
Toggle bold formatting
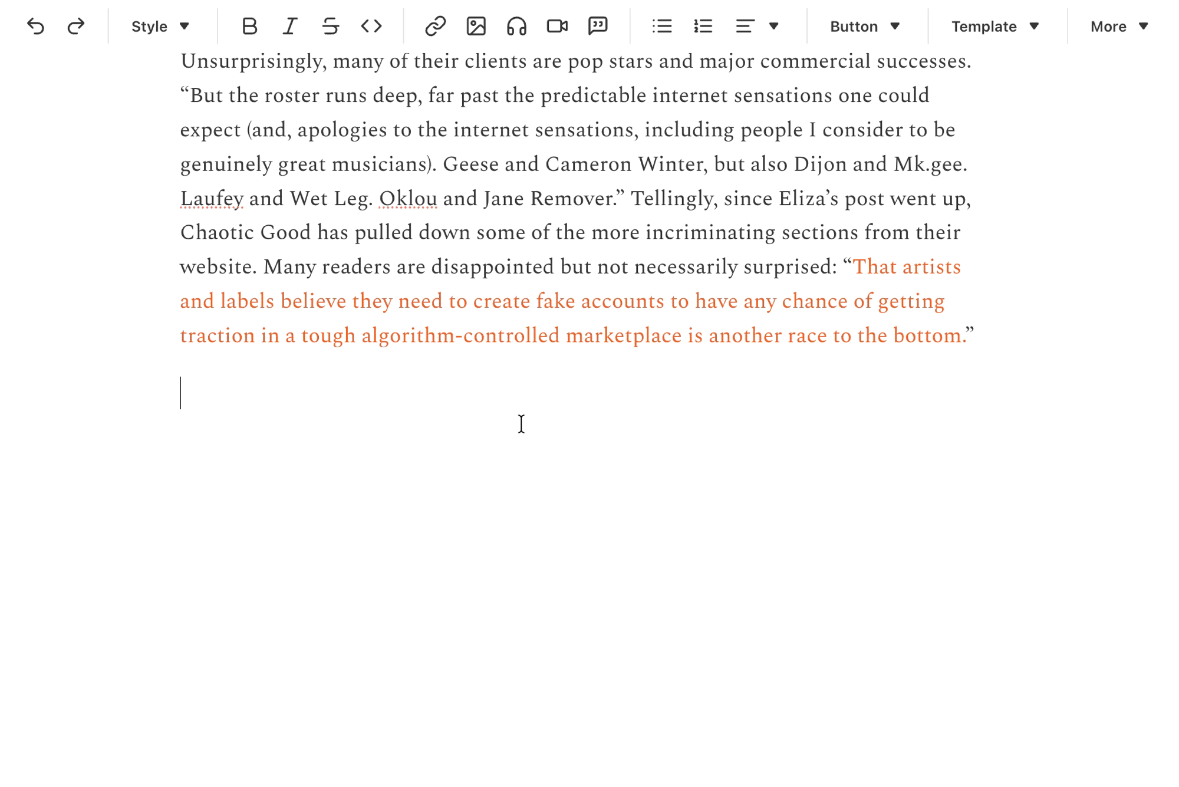249,27
